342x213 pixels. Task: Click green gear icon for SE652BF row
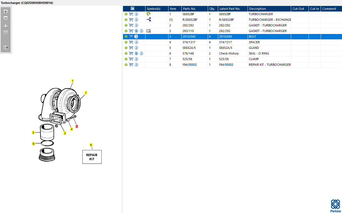coord(126,14)
